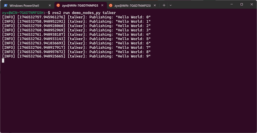The width and height of the screenshot is (257, 133).
Task: Click the log line 'Hello World: 5'
Action: [76, 39]
